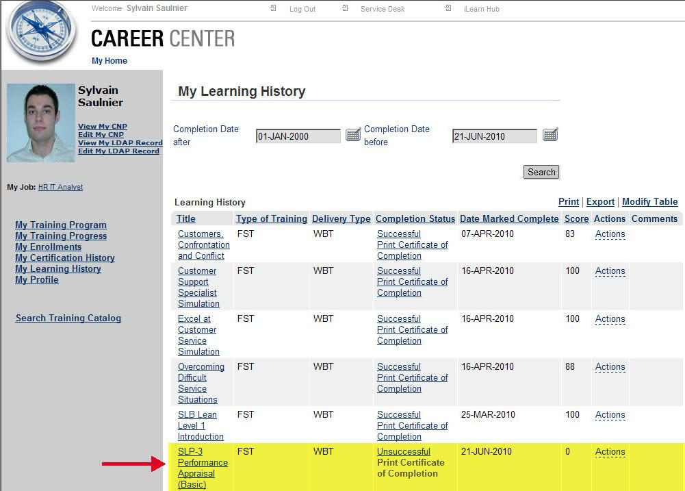
Task: Click the Export link
Action: pyautogui.click(x=600, y=202)
